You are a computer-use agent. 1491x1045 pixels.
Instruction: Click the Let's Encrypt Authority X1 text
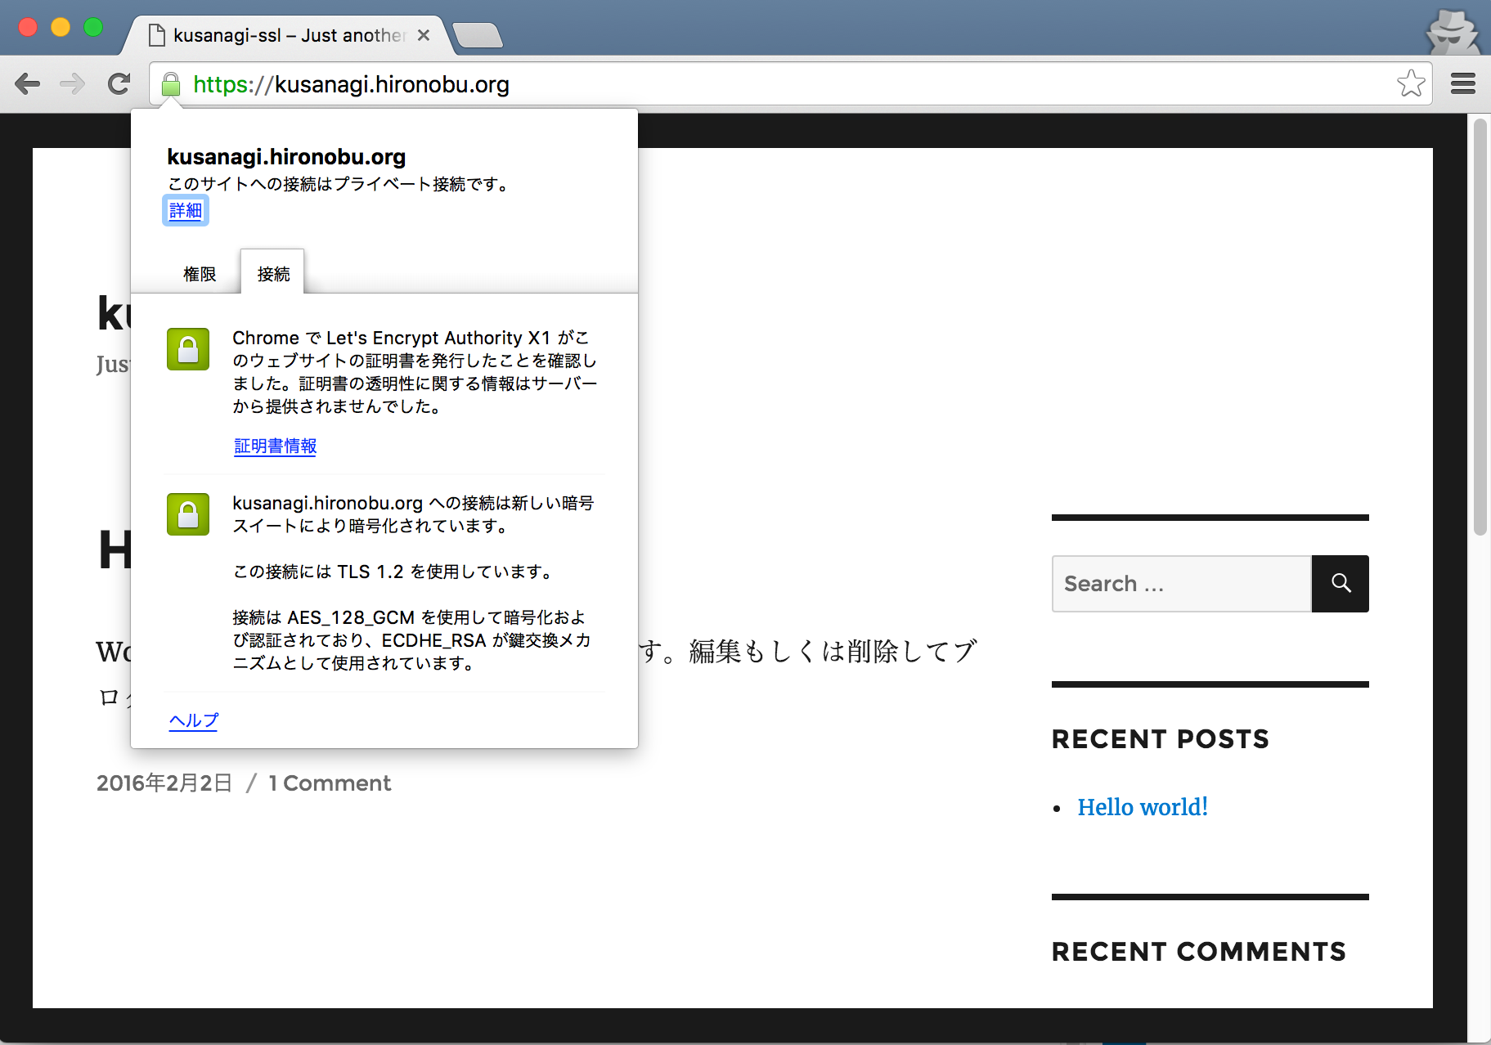coord(438,338)
